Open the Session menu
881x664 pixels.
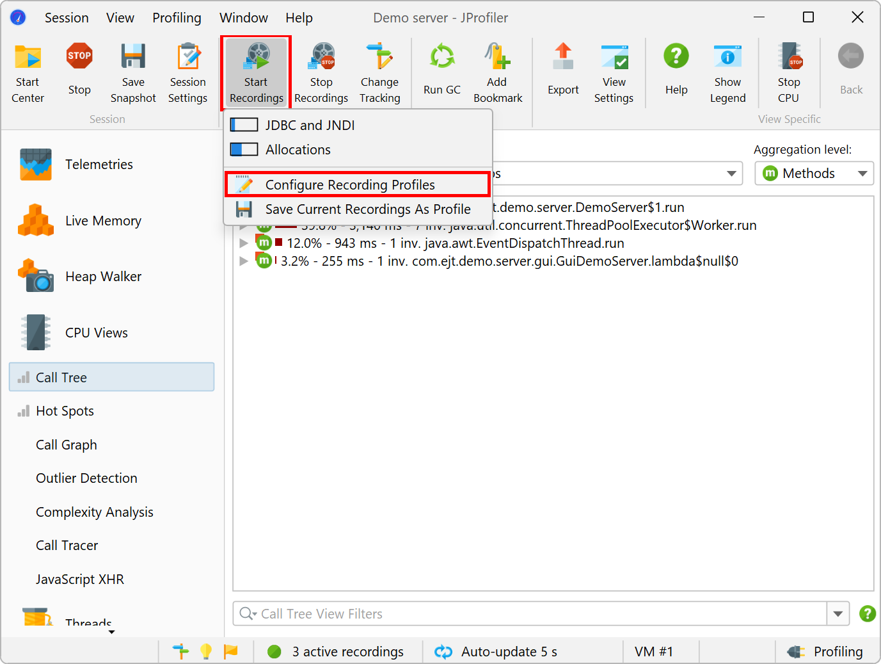coord(67,18)
